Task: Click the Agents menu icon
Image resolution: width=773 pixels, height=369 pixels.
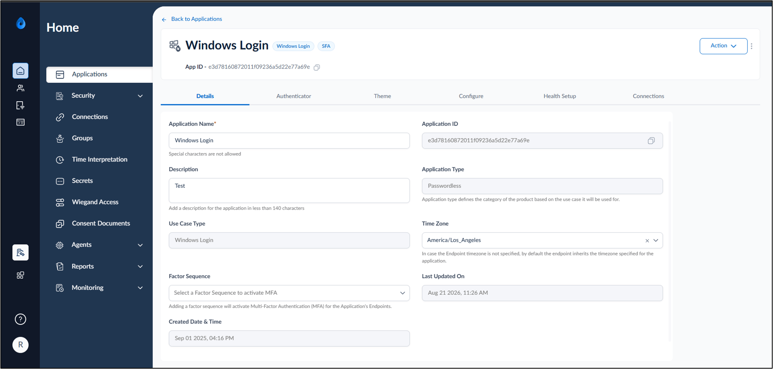Action: pyautogui.click(x=60, y=245)
